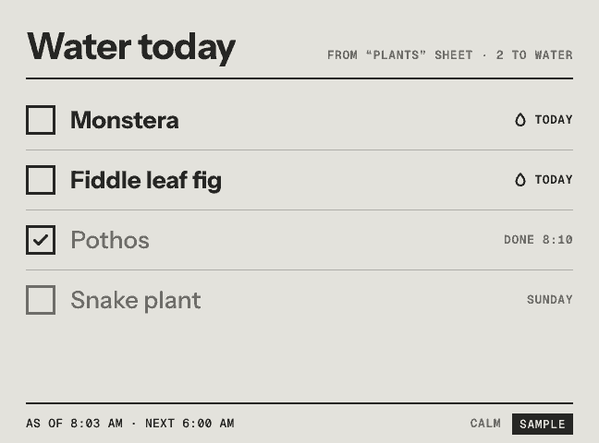
Task: Click the DONE 8:10 status text
Action: pos(538,240)
